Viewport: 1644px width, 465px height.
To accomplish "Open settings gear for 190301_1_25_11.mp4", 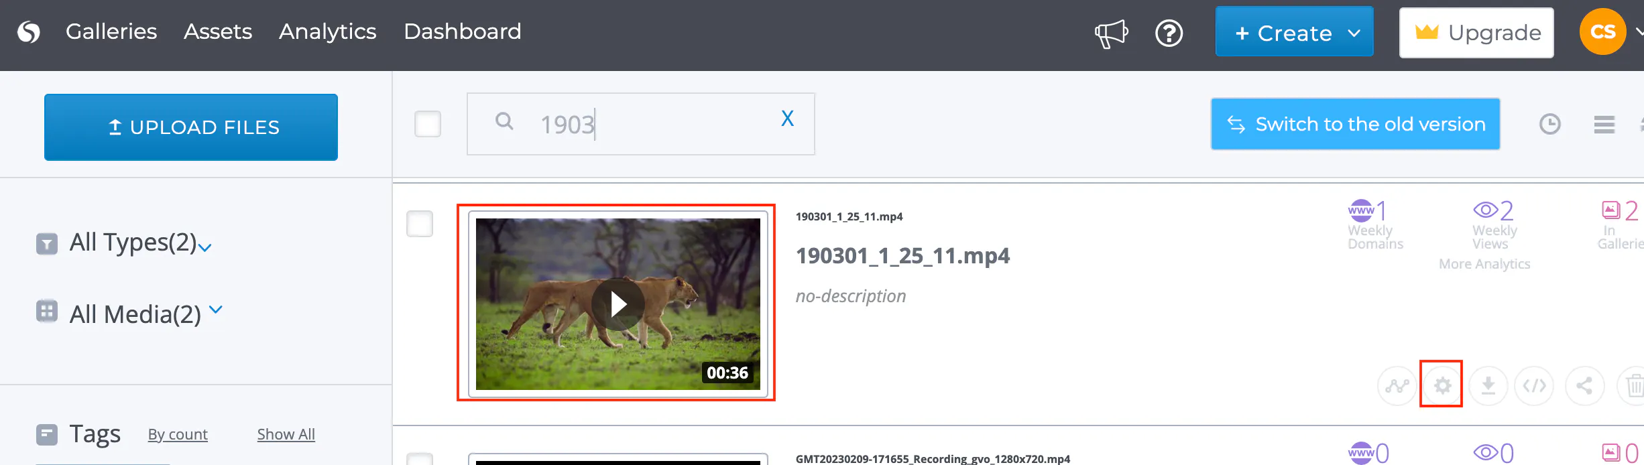I will (1442, 385).
